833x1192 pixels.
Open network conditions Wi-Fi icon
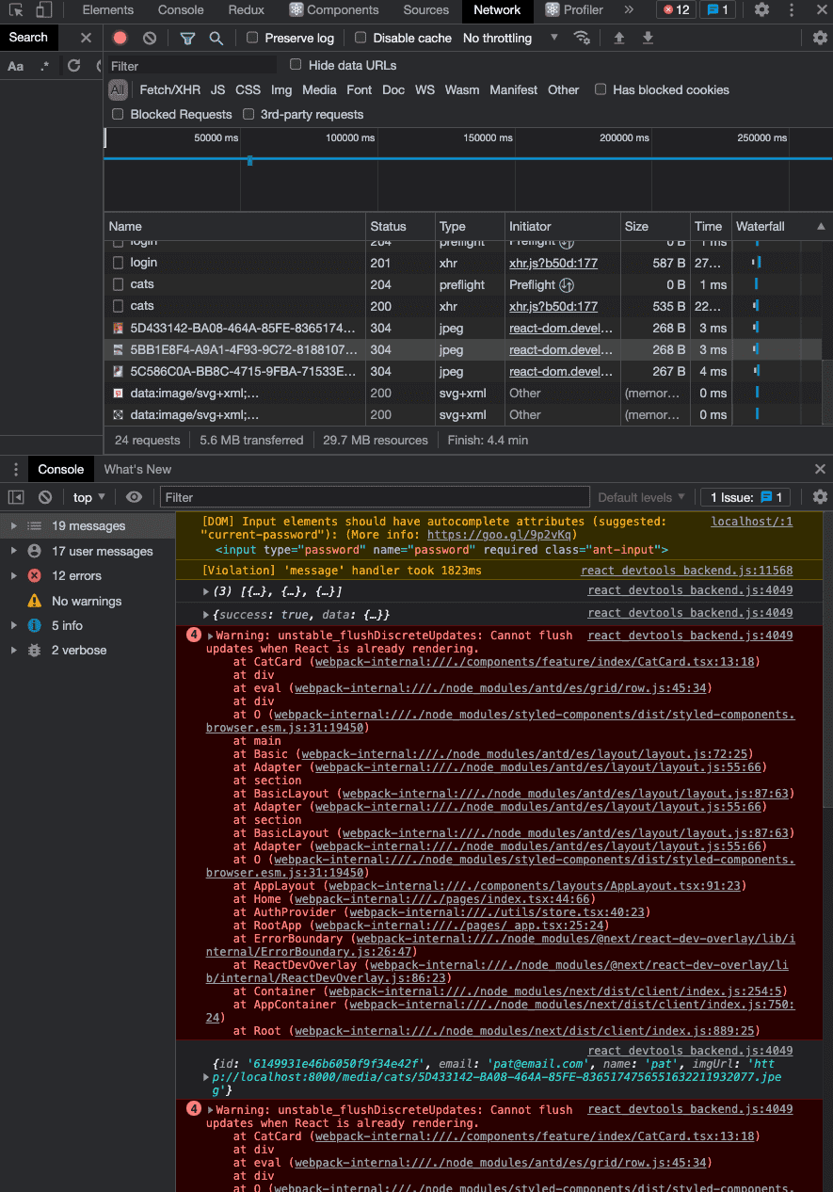point(583,39)
